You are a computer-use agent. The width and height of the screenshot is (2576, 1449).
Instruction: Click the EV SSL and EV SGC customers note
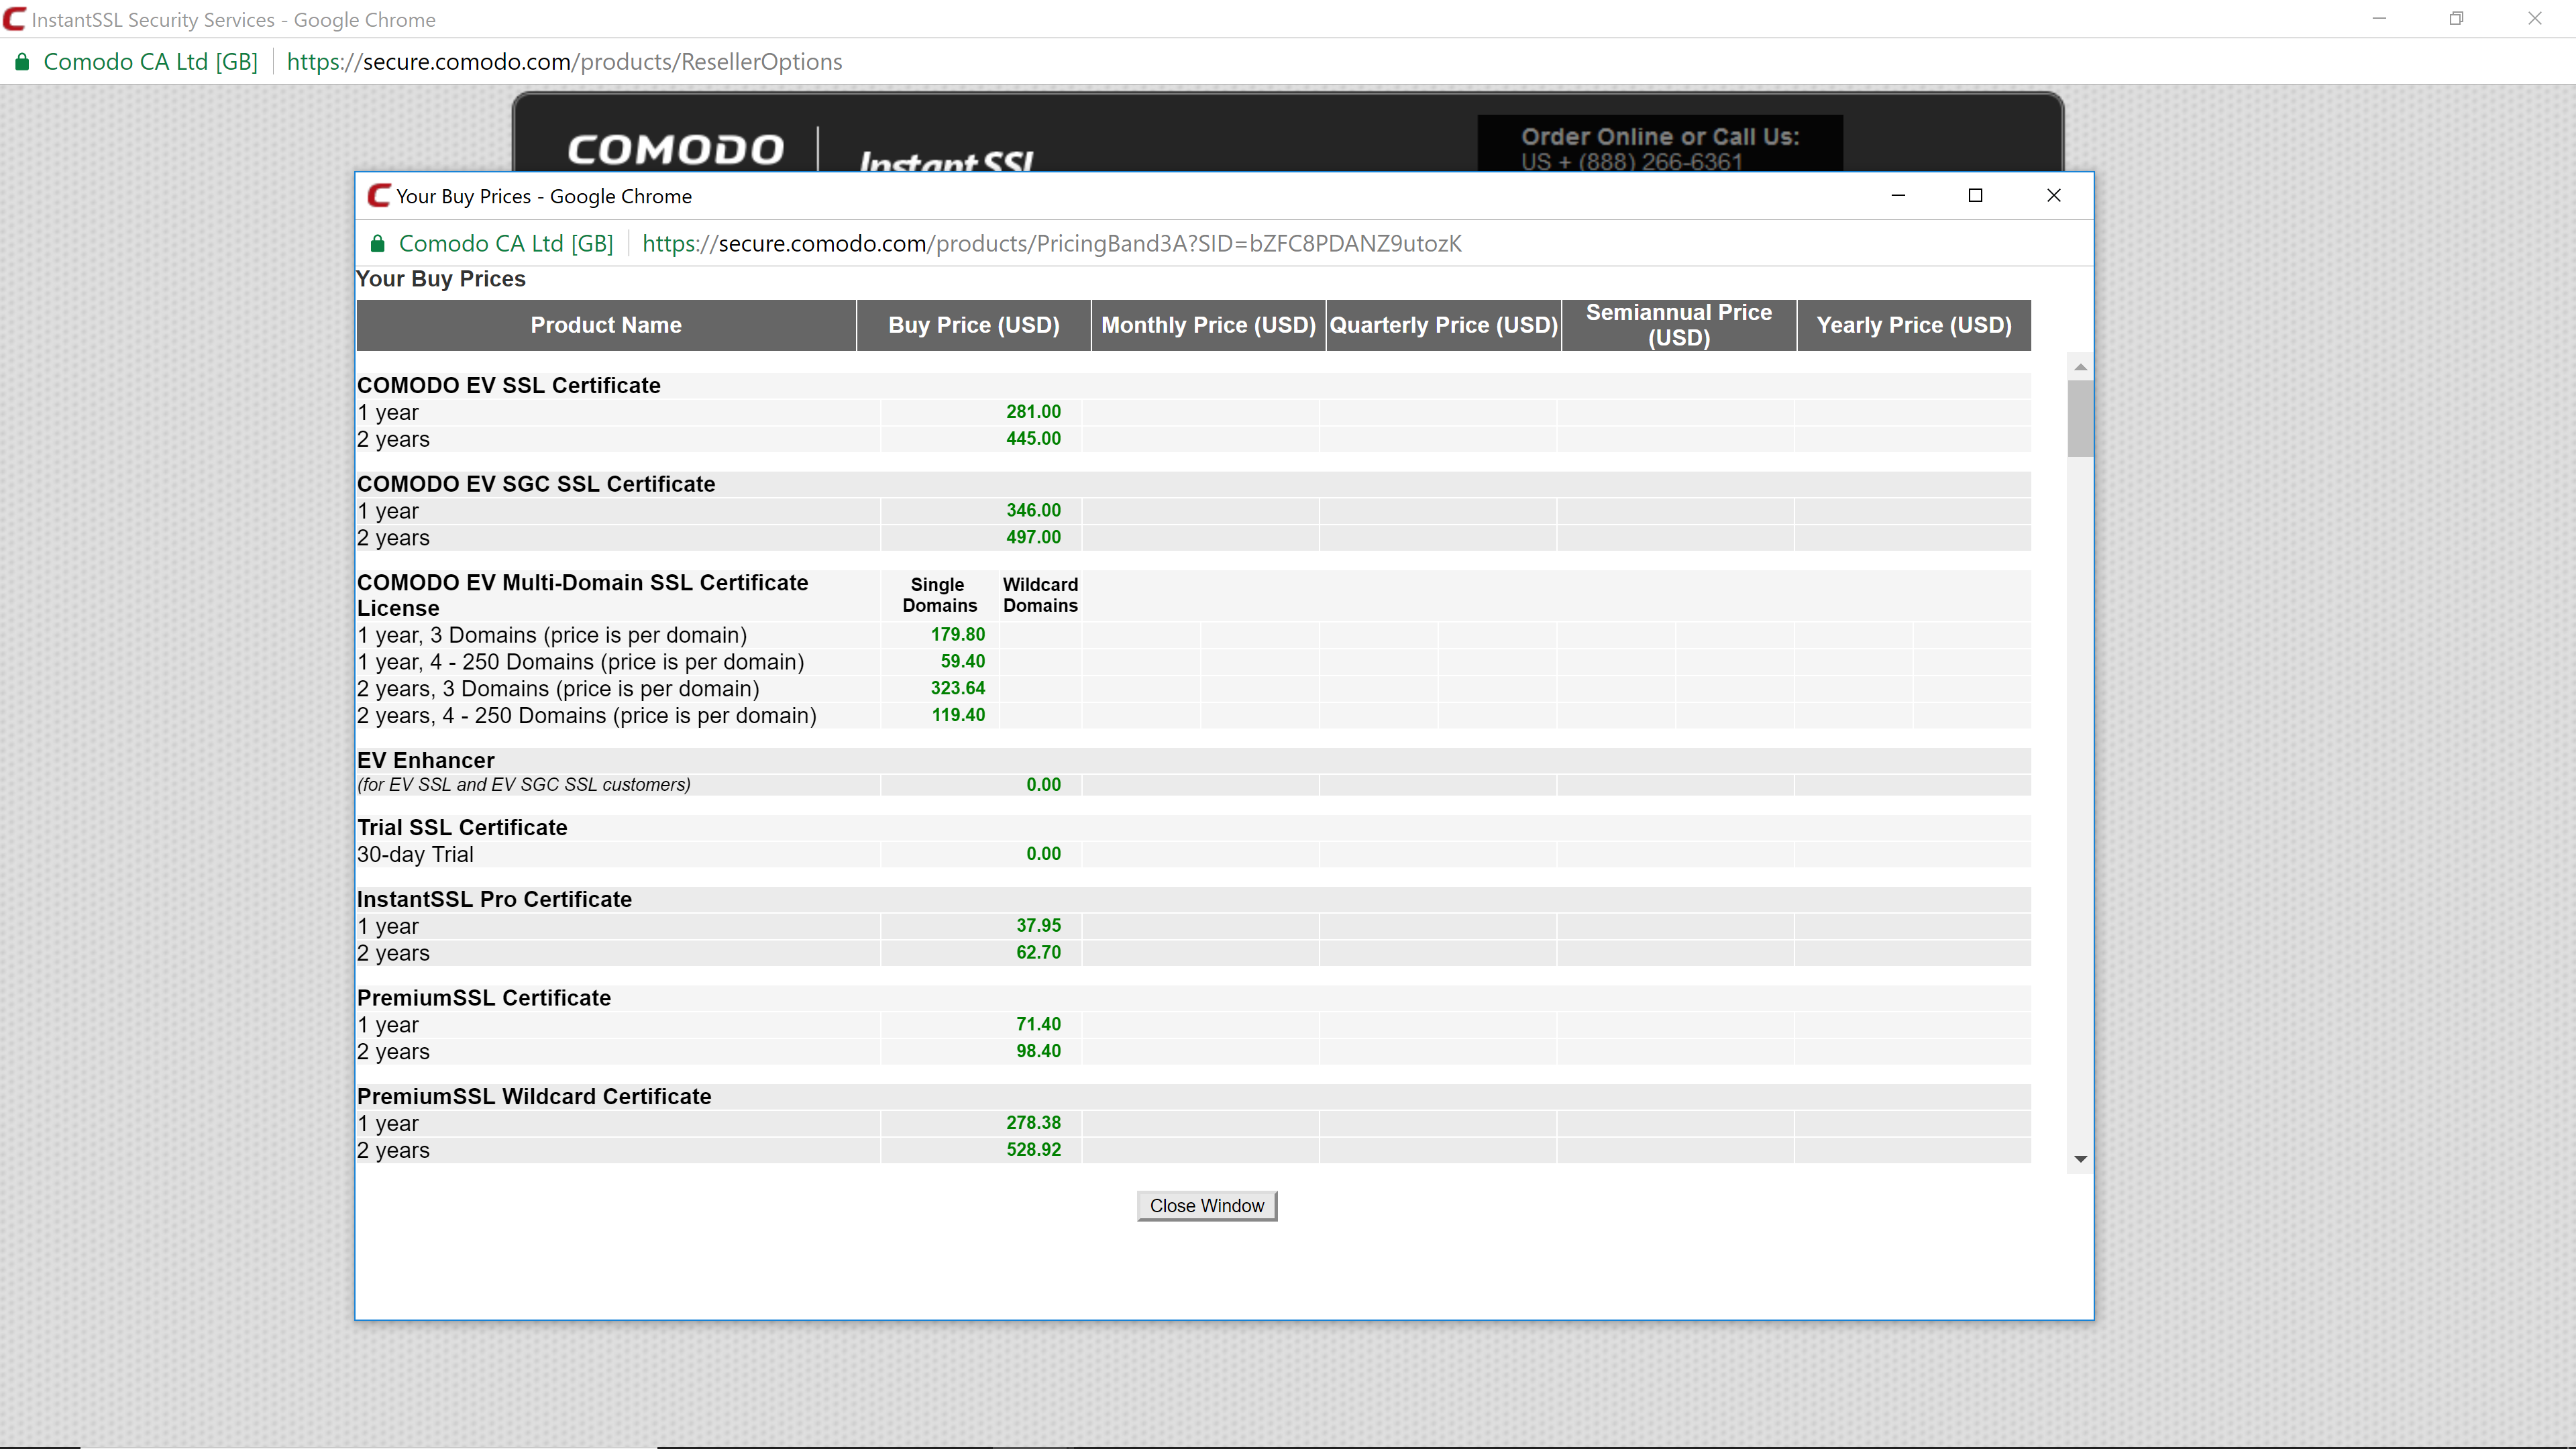[523, 785]
